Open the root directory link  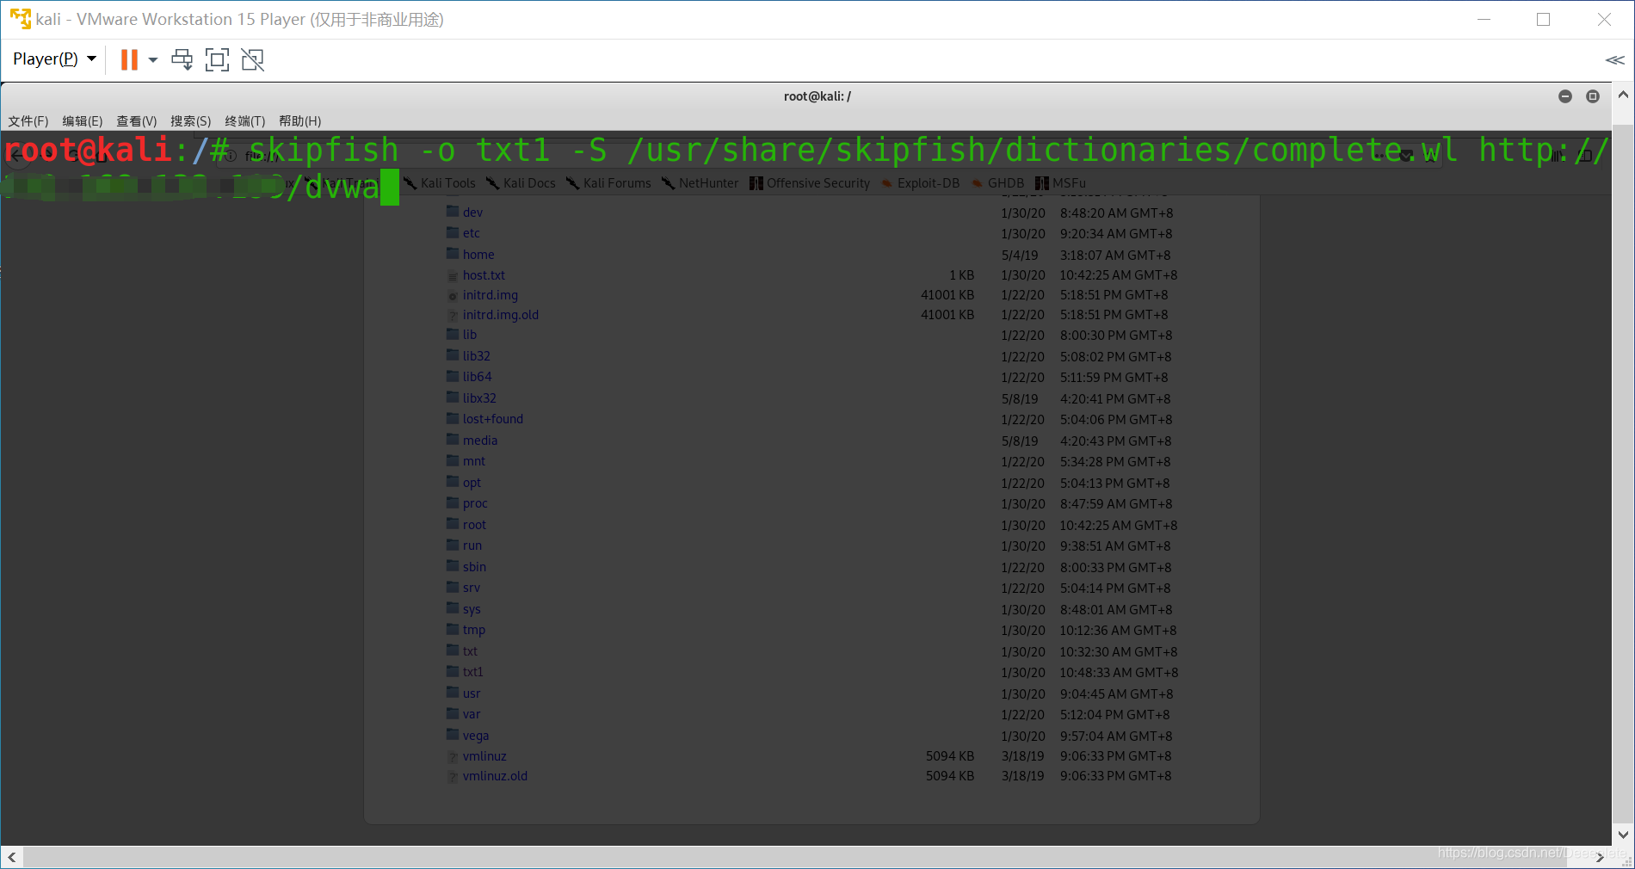[x=474, y=525]
